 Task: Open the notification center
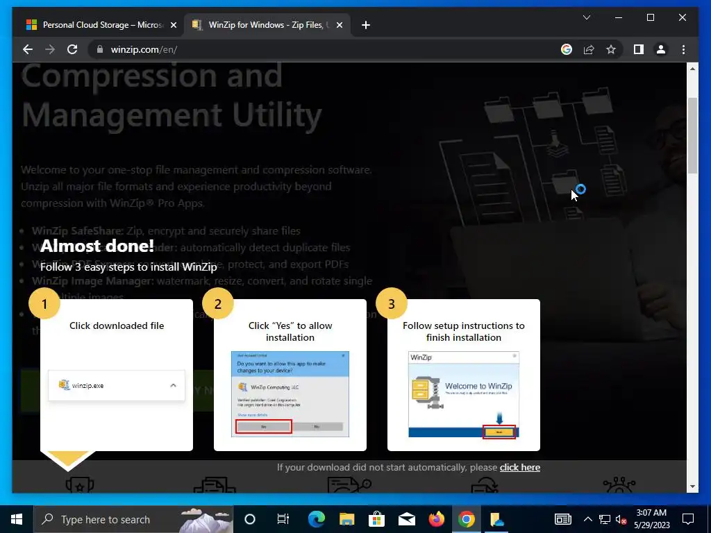[688, 519]
